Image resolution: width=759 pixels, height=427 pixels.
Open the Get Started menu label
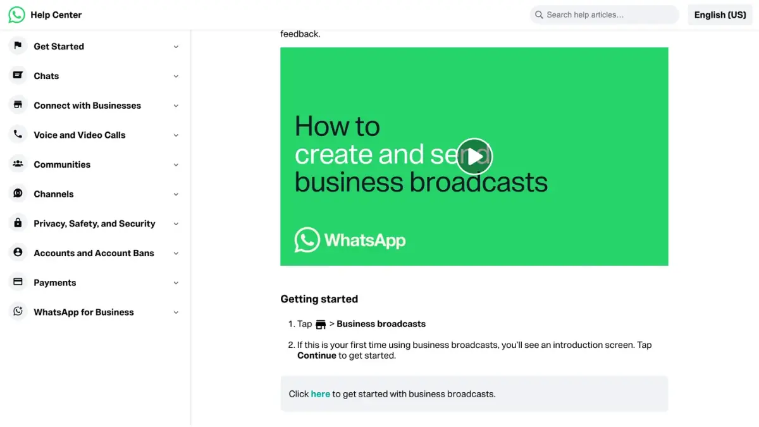point(59,46)
